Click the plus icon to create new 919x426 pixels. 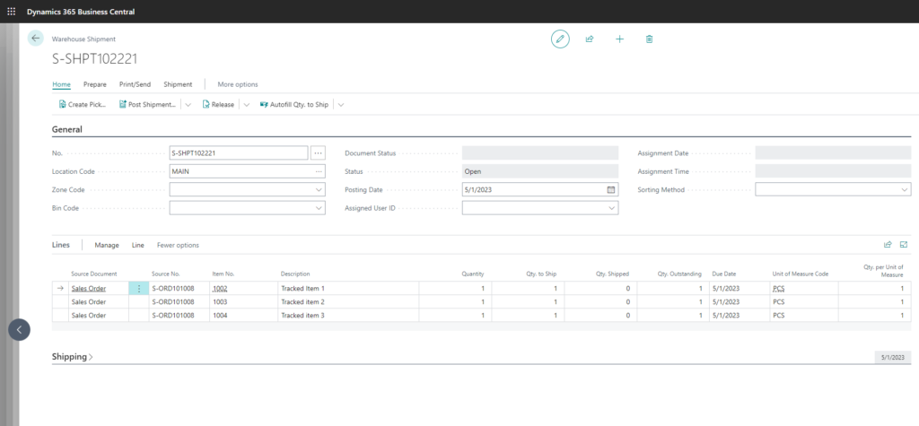(x=619, y=39)
